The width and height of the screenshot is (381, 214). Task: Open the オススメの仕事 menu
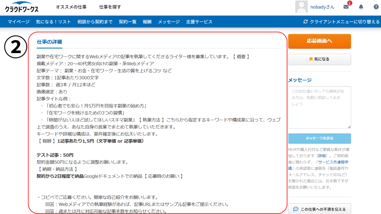point(71,7)
